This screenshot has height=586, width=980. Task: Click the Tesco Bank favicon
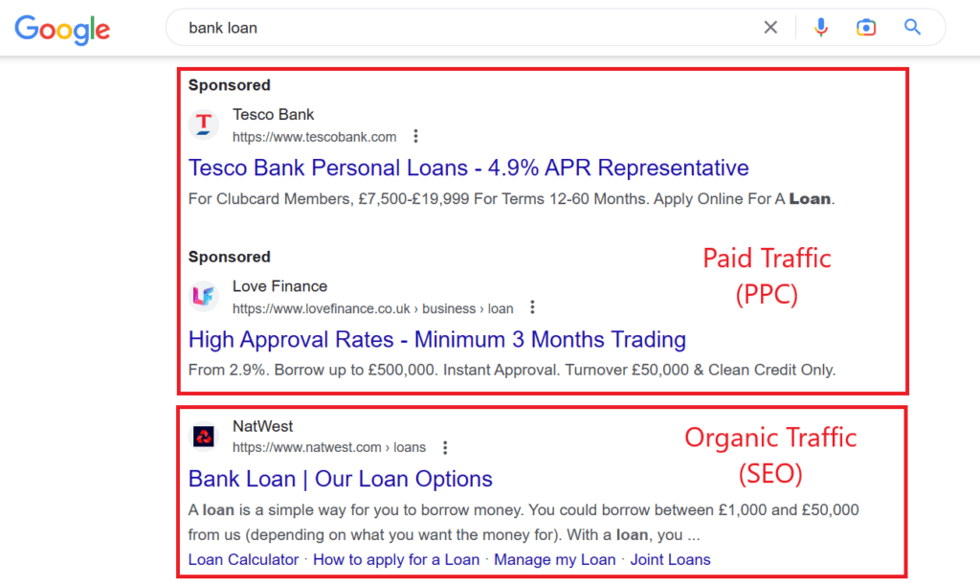204,124
